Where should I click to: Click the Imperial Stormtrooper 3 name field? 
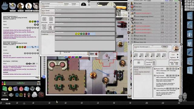[x=147, y=47]
